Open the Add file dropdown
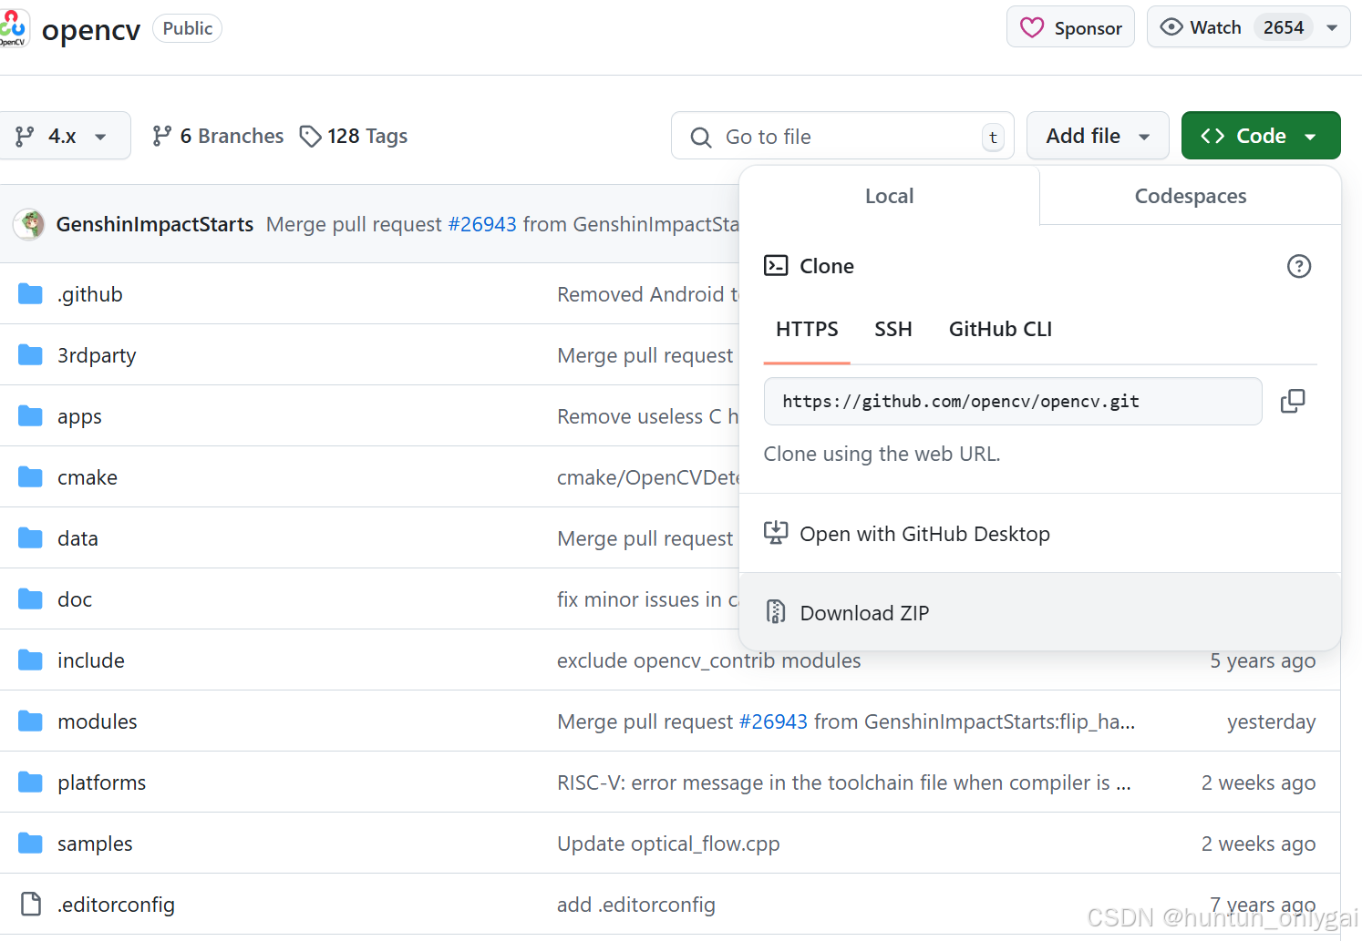Image resolution: width=1362 pixels, height=941 pixels. tap(1098, 136)
